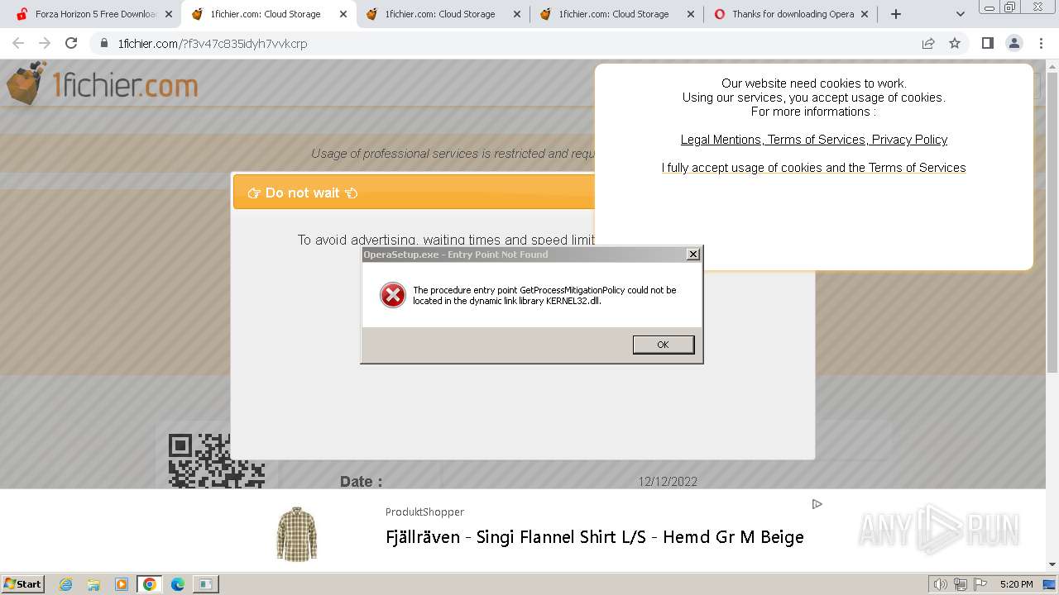Accept usage of cookies and Terms of Services
Viewport: 1059px width, 595px height.
point(814,168)
